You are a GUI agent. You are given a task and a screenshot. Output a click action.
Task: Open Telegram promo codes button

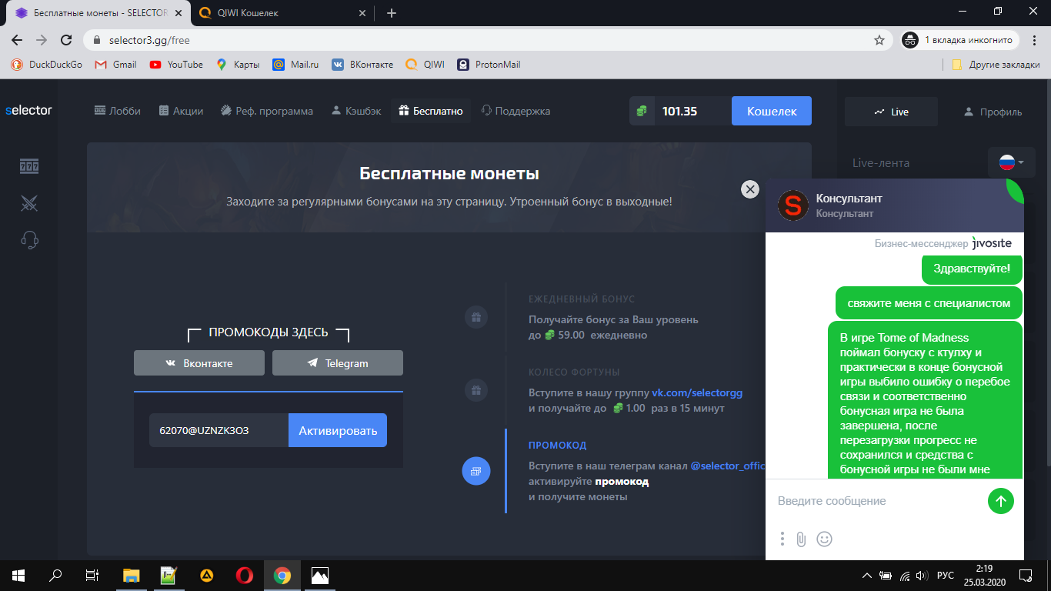338,363
